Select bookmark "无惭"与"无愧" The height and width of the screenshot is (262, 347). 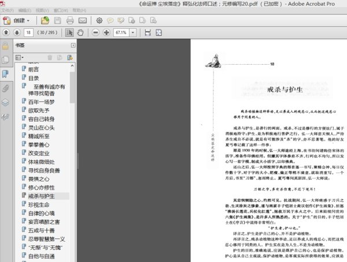(x=45, y=248)
